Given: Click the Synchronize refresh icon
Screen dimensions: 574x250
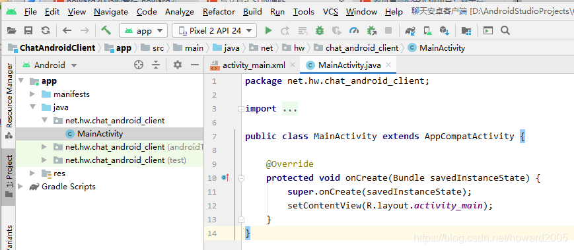Looking at the screenshot, I should 46,31.
